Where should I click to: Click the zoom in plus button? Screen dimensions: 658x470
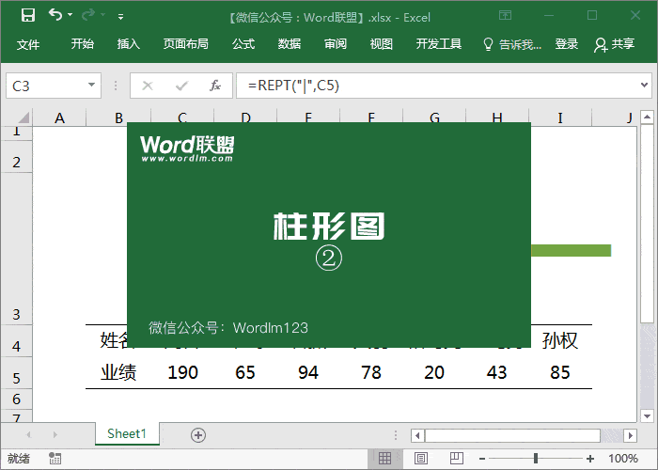590,459
